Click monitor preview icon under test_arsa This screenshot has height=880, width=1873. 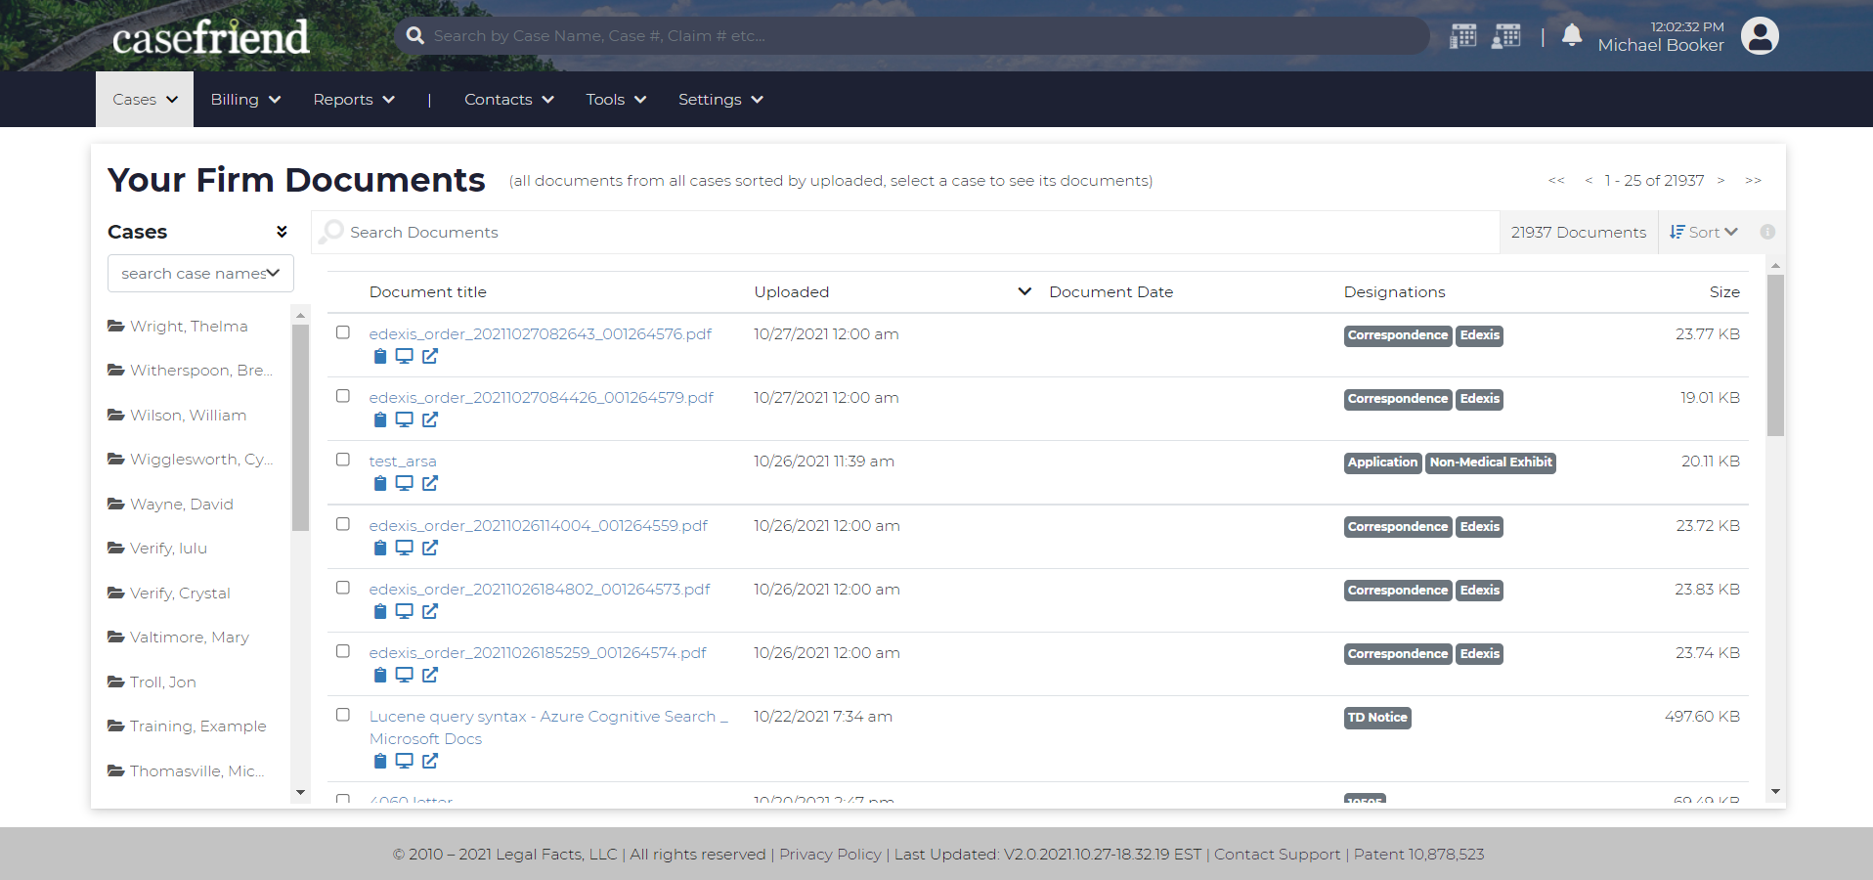(404, 483)
